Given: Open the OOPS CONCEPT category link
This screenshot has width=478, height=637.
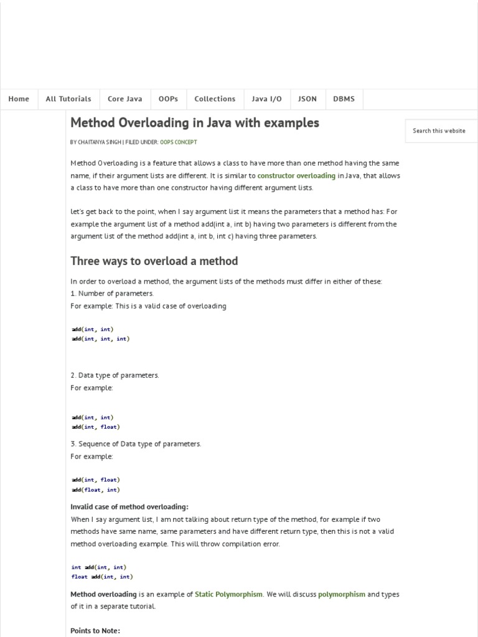Looking at the screenshot, I should (179, 142).
